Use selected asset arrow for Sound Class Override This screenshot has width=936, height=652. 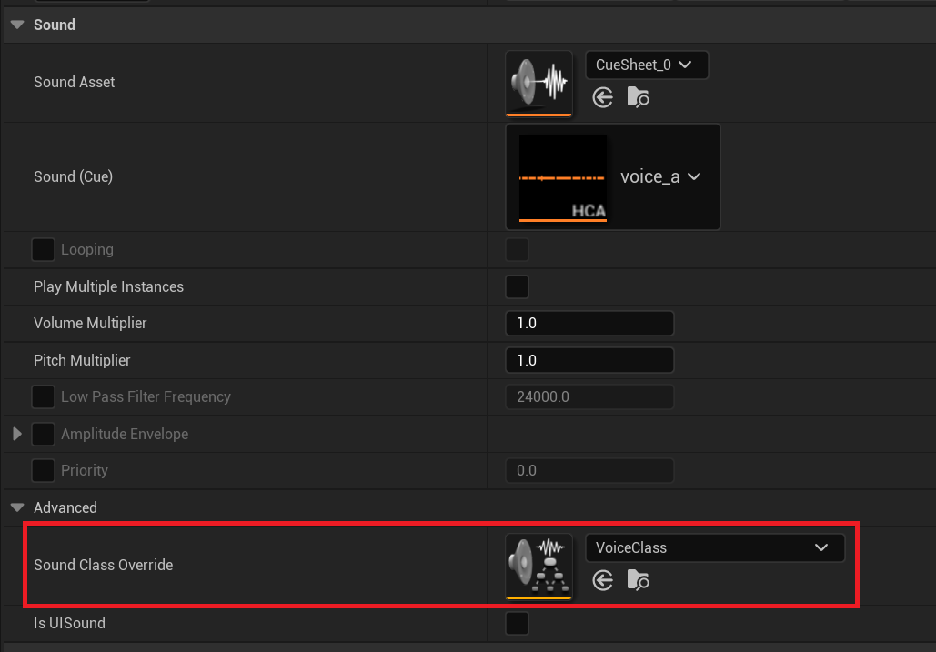pyautogui.click(x=602, y=580)
